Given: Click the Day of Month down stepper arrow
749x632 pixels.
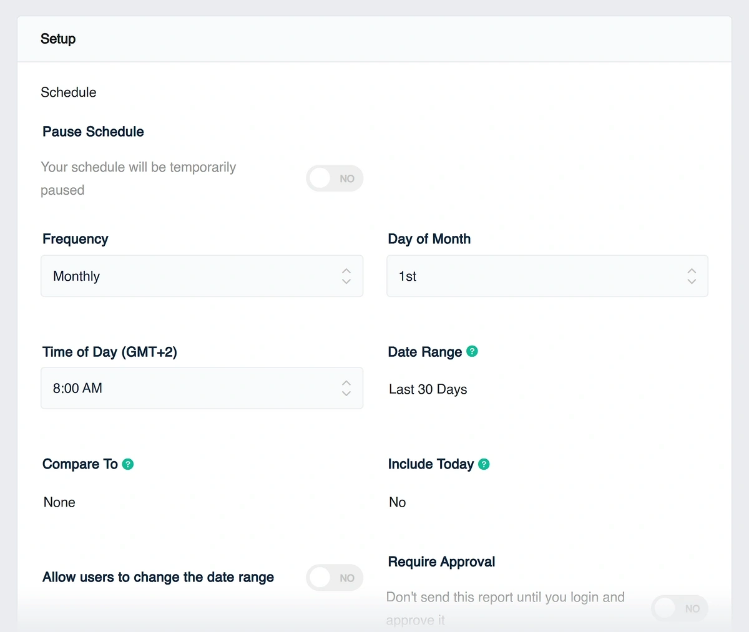Looking at the screenshot, I should 692,281.
